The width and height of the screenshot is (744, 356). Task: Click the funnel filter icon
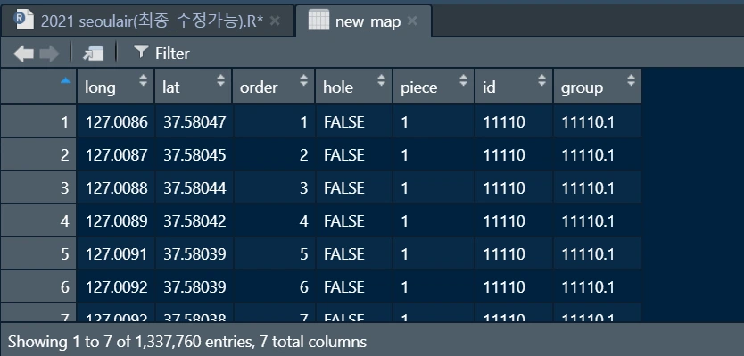(x=141, y=51)
